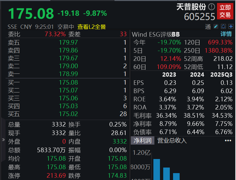Click the stock code 605255

(x=200, y=17)
